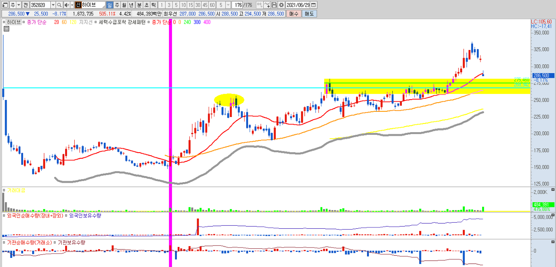Choose the 30 interval button
556x267 pixels.
(198, 5)
